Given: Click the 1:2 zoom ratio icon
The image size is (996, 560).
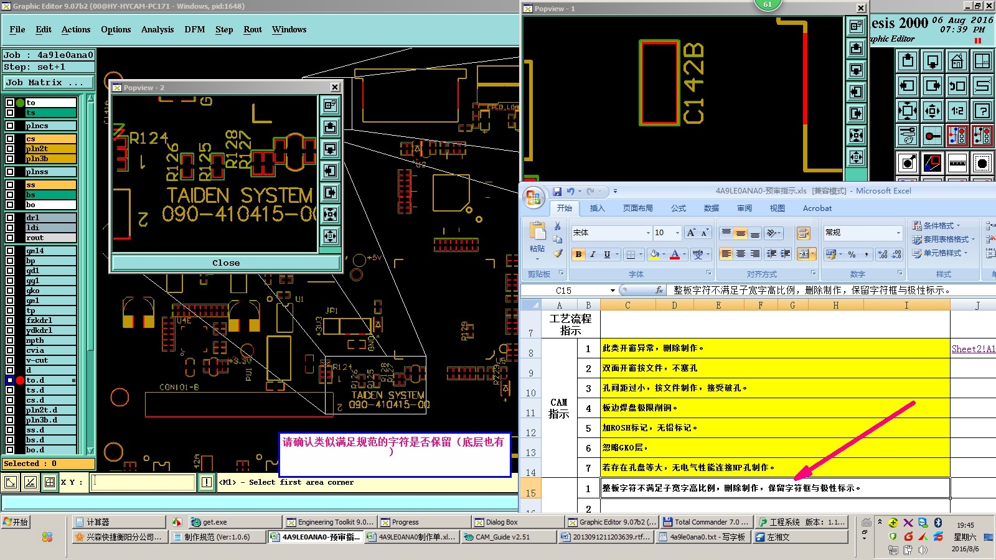Looking at the screenshot, I should click(957, 111).
